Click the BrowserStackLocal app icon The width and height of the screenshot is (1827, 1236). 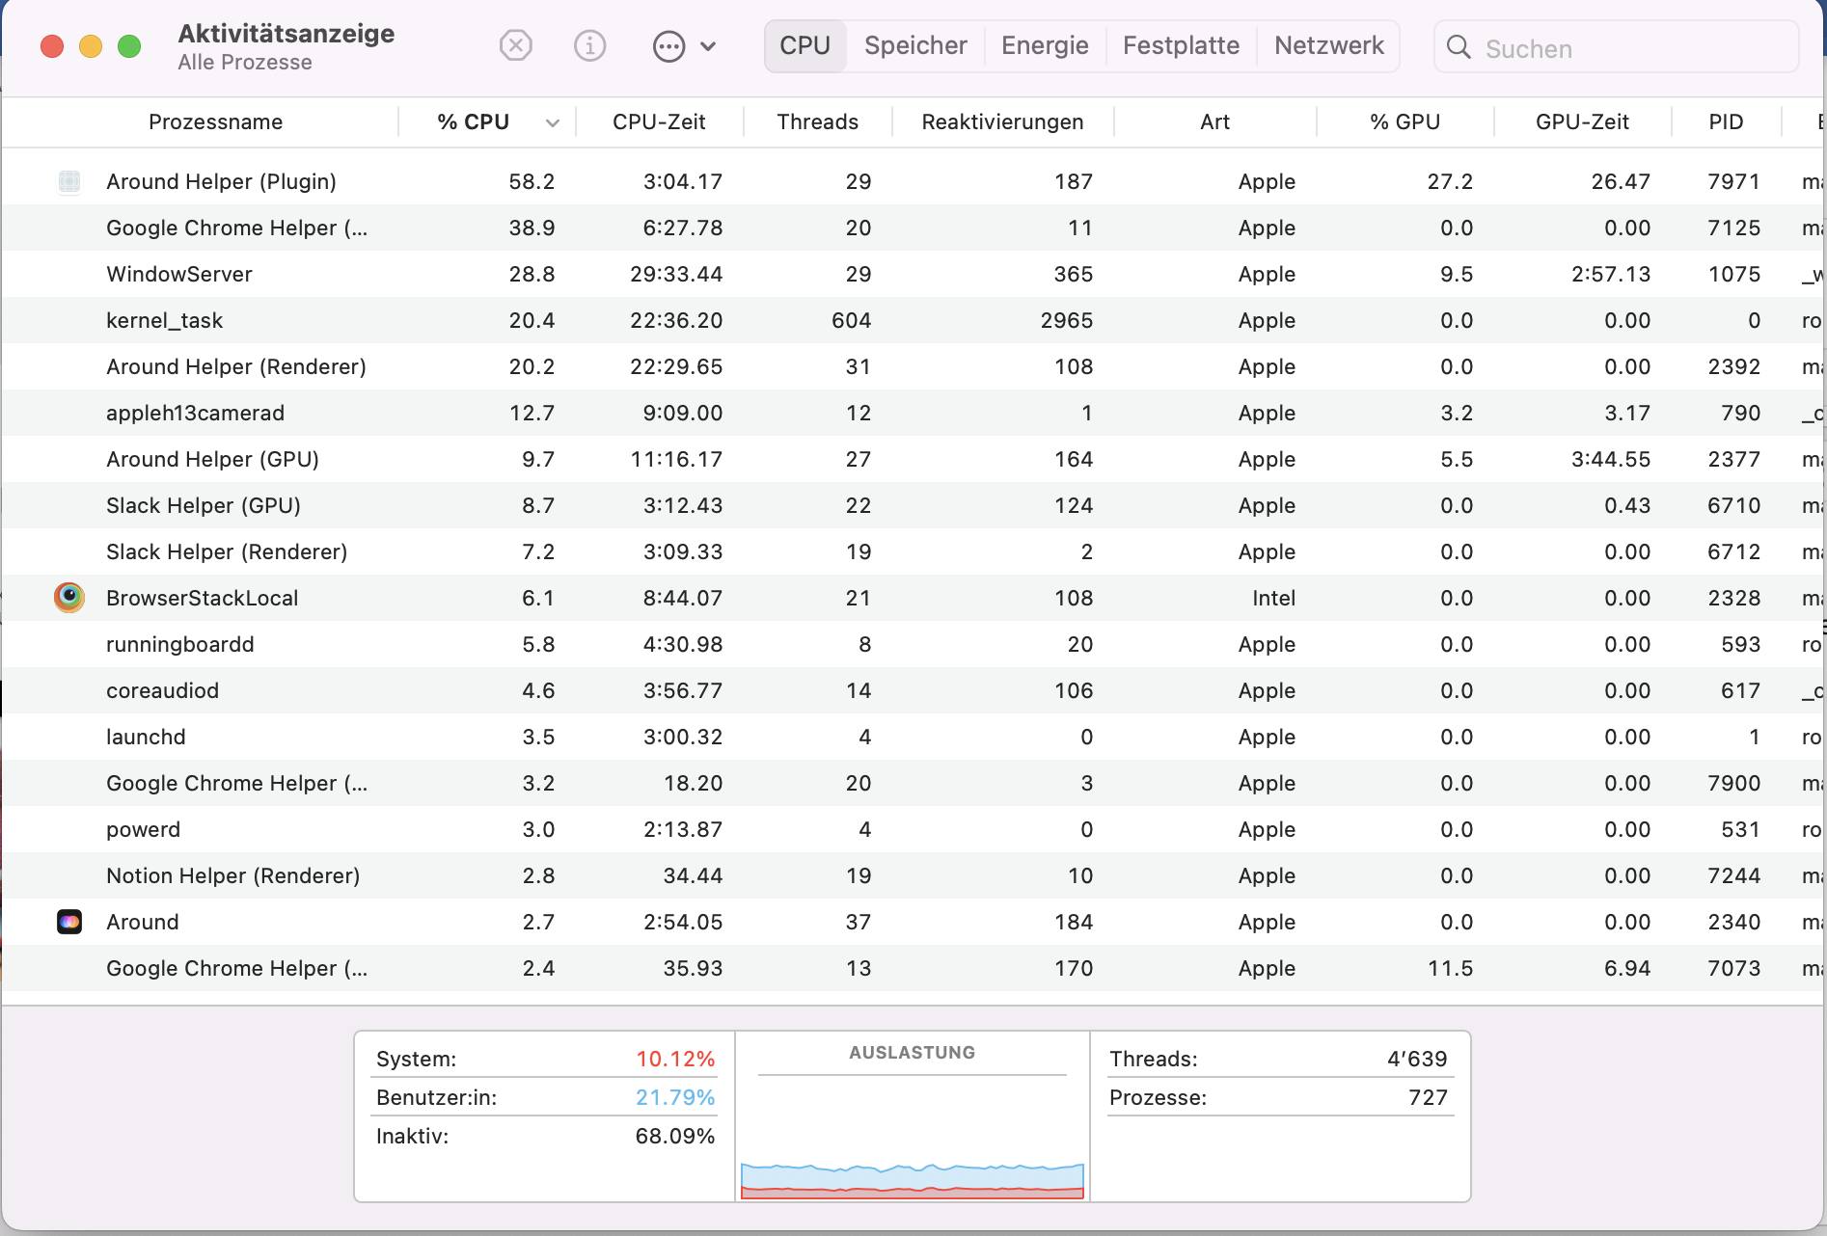coord(69,598)
